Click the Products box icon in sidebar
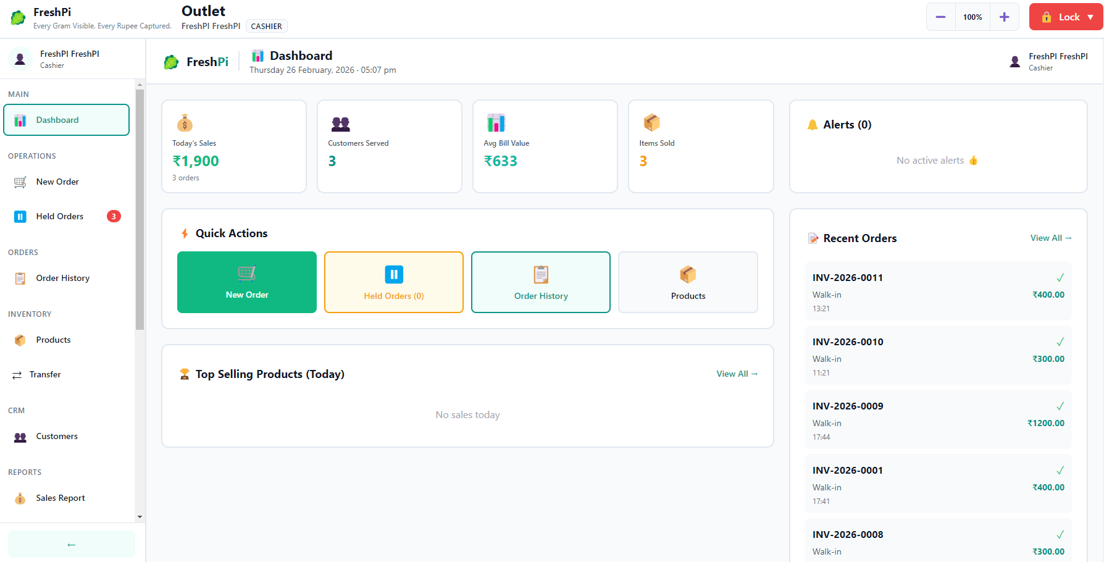 click(x=20, y=340)
